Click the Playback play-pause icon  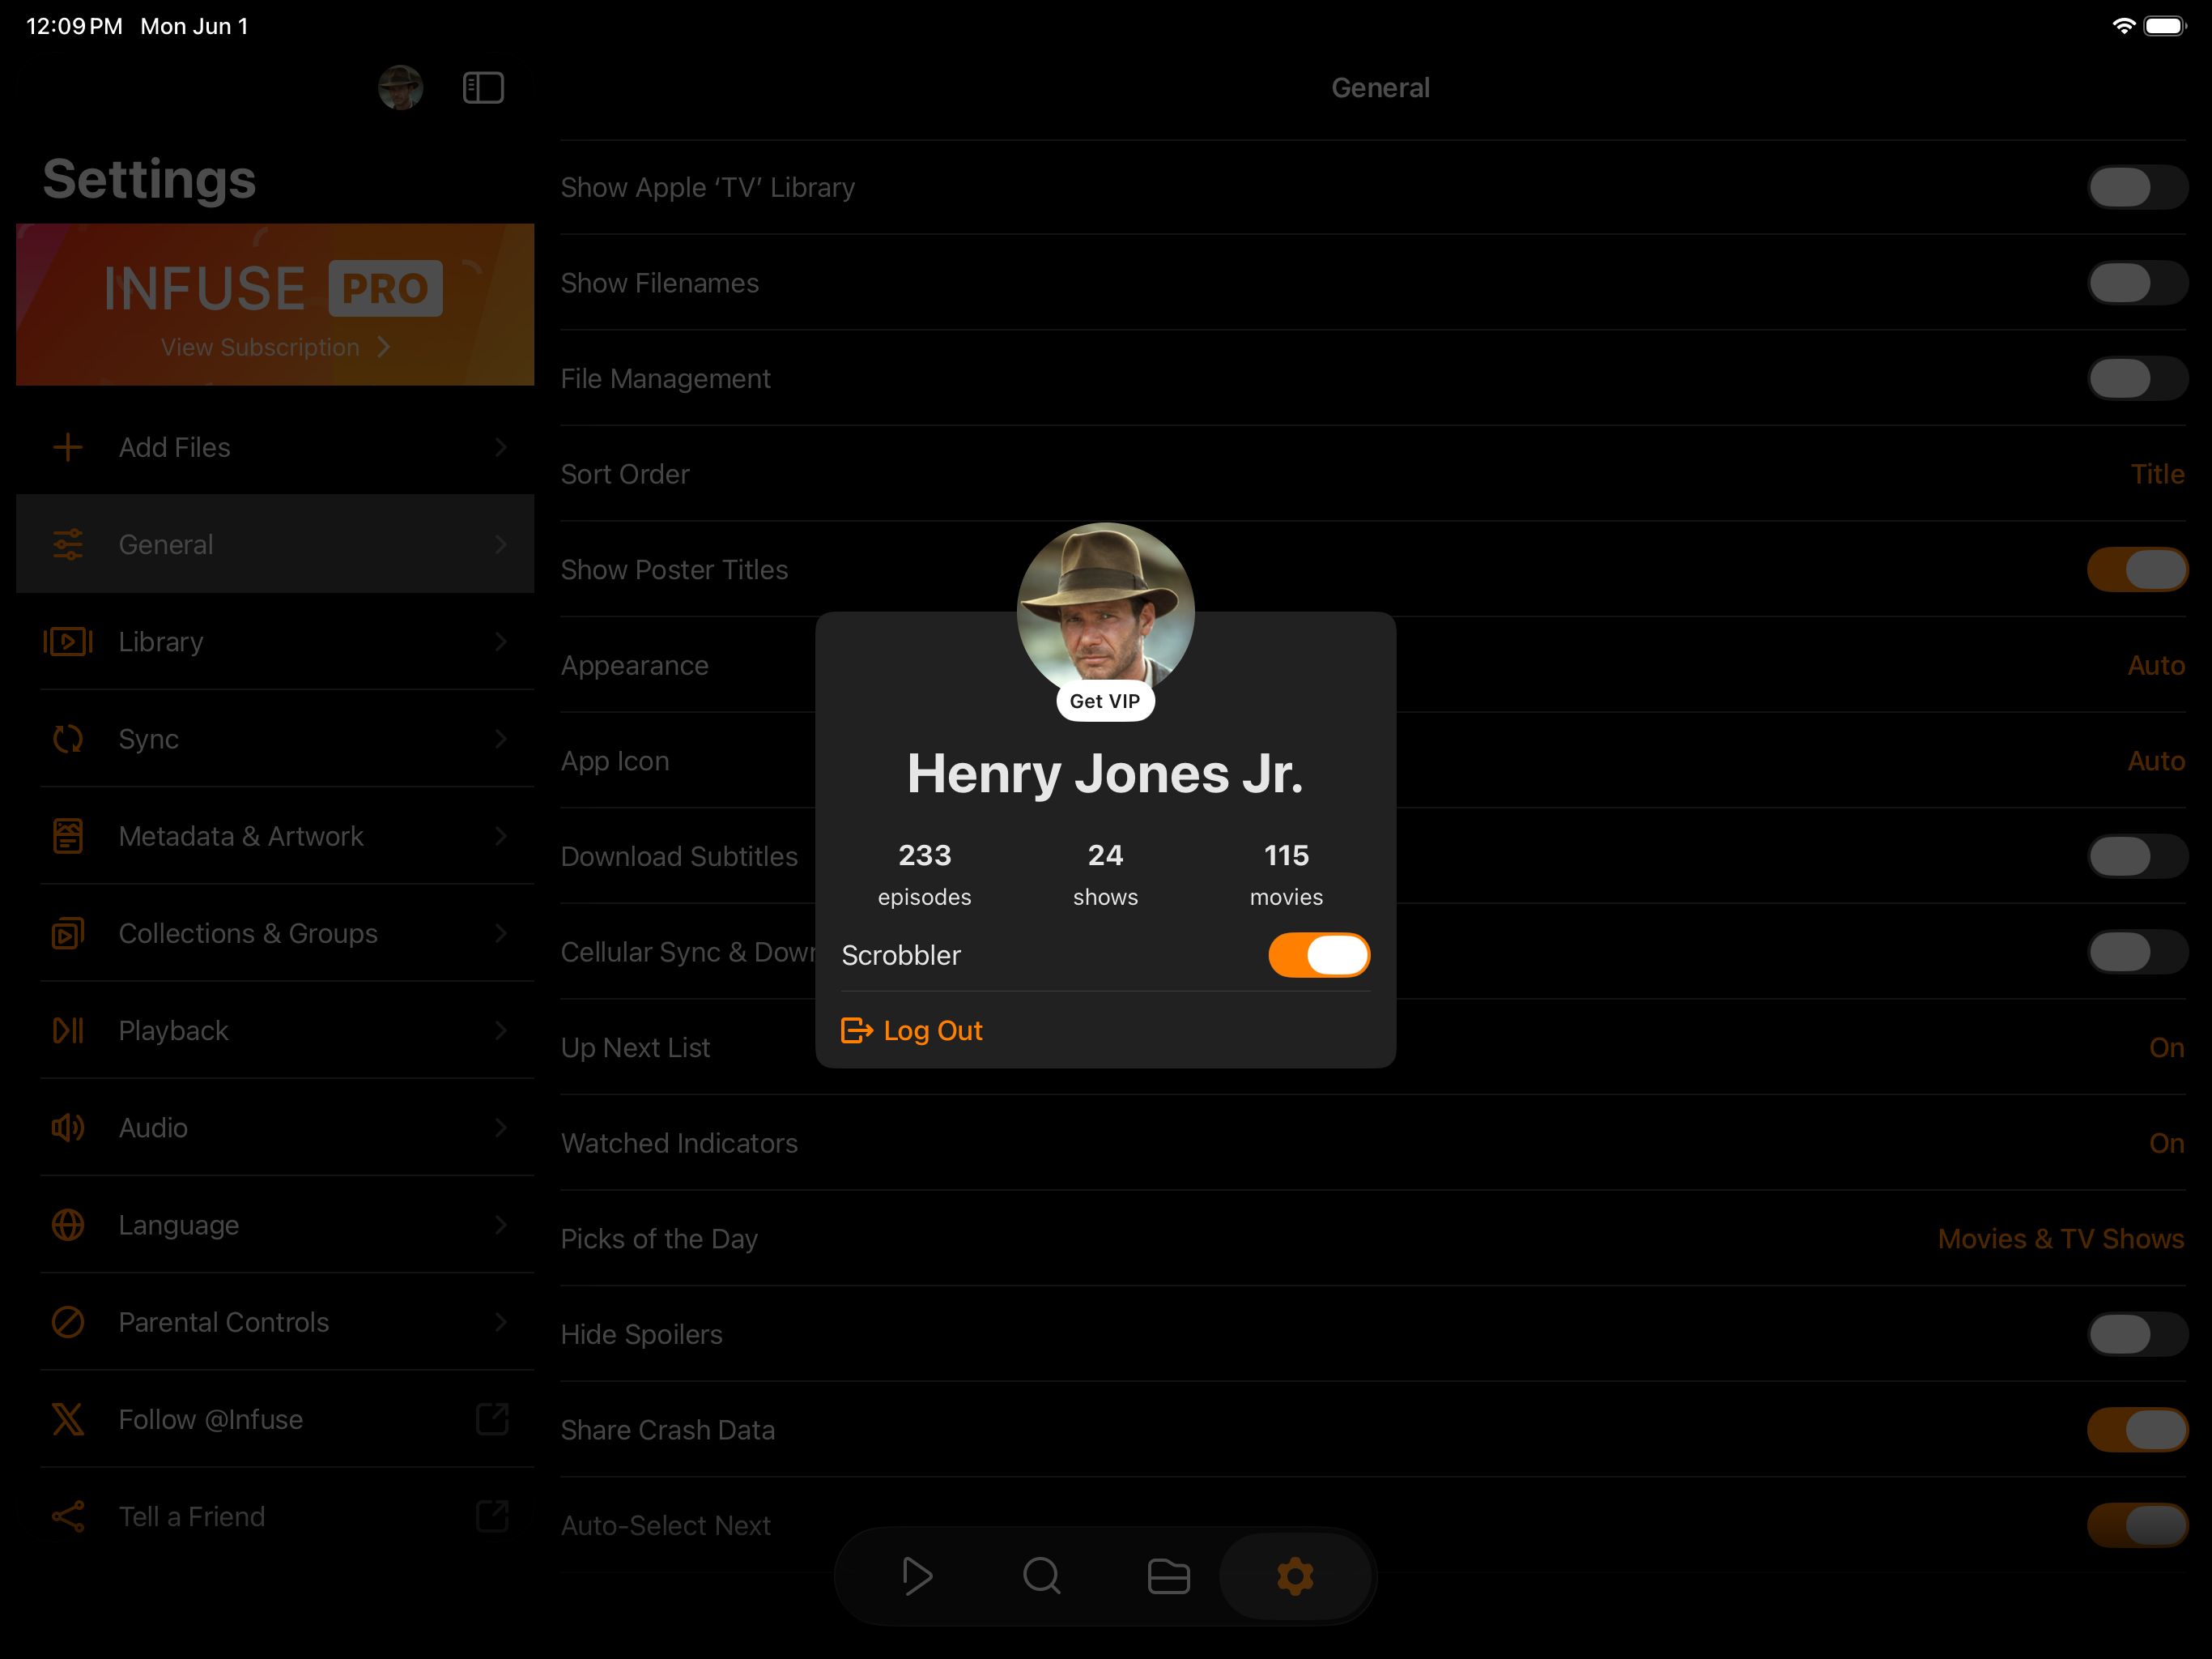click(x=68, y=1030)
